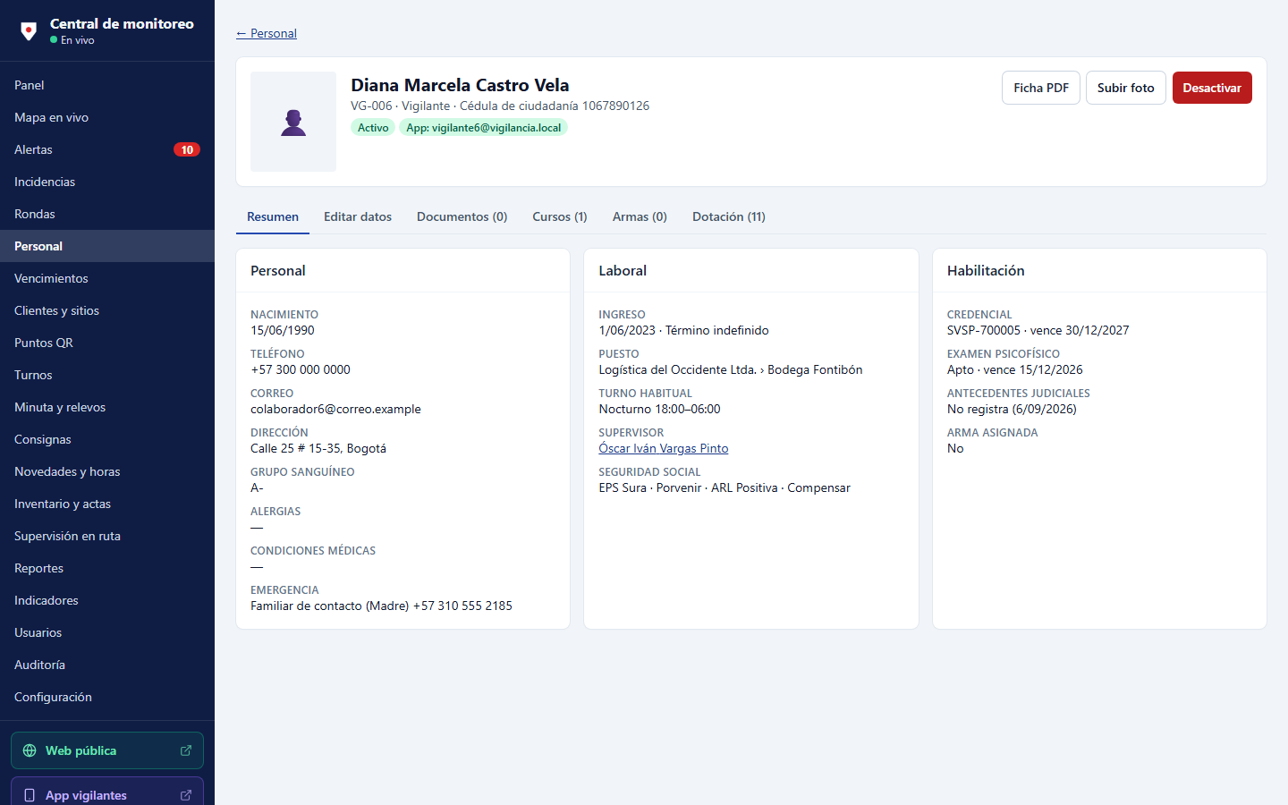1288x805 pixels.
Task: Open Inventario y actas in sidebar
Action: pyautogui.click(x=107, y=504)
